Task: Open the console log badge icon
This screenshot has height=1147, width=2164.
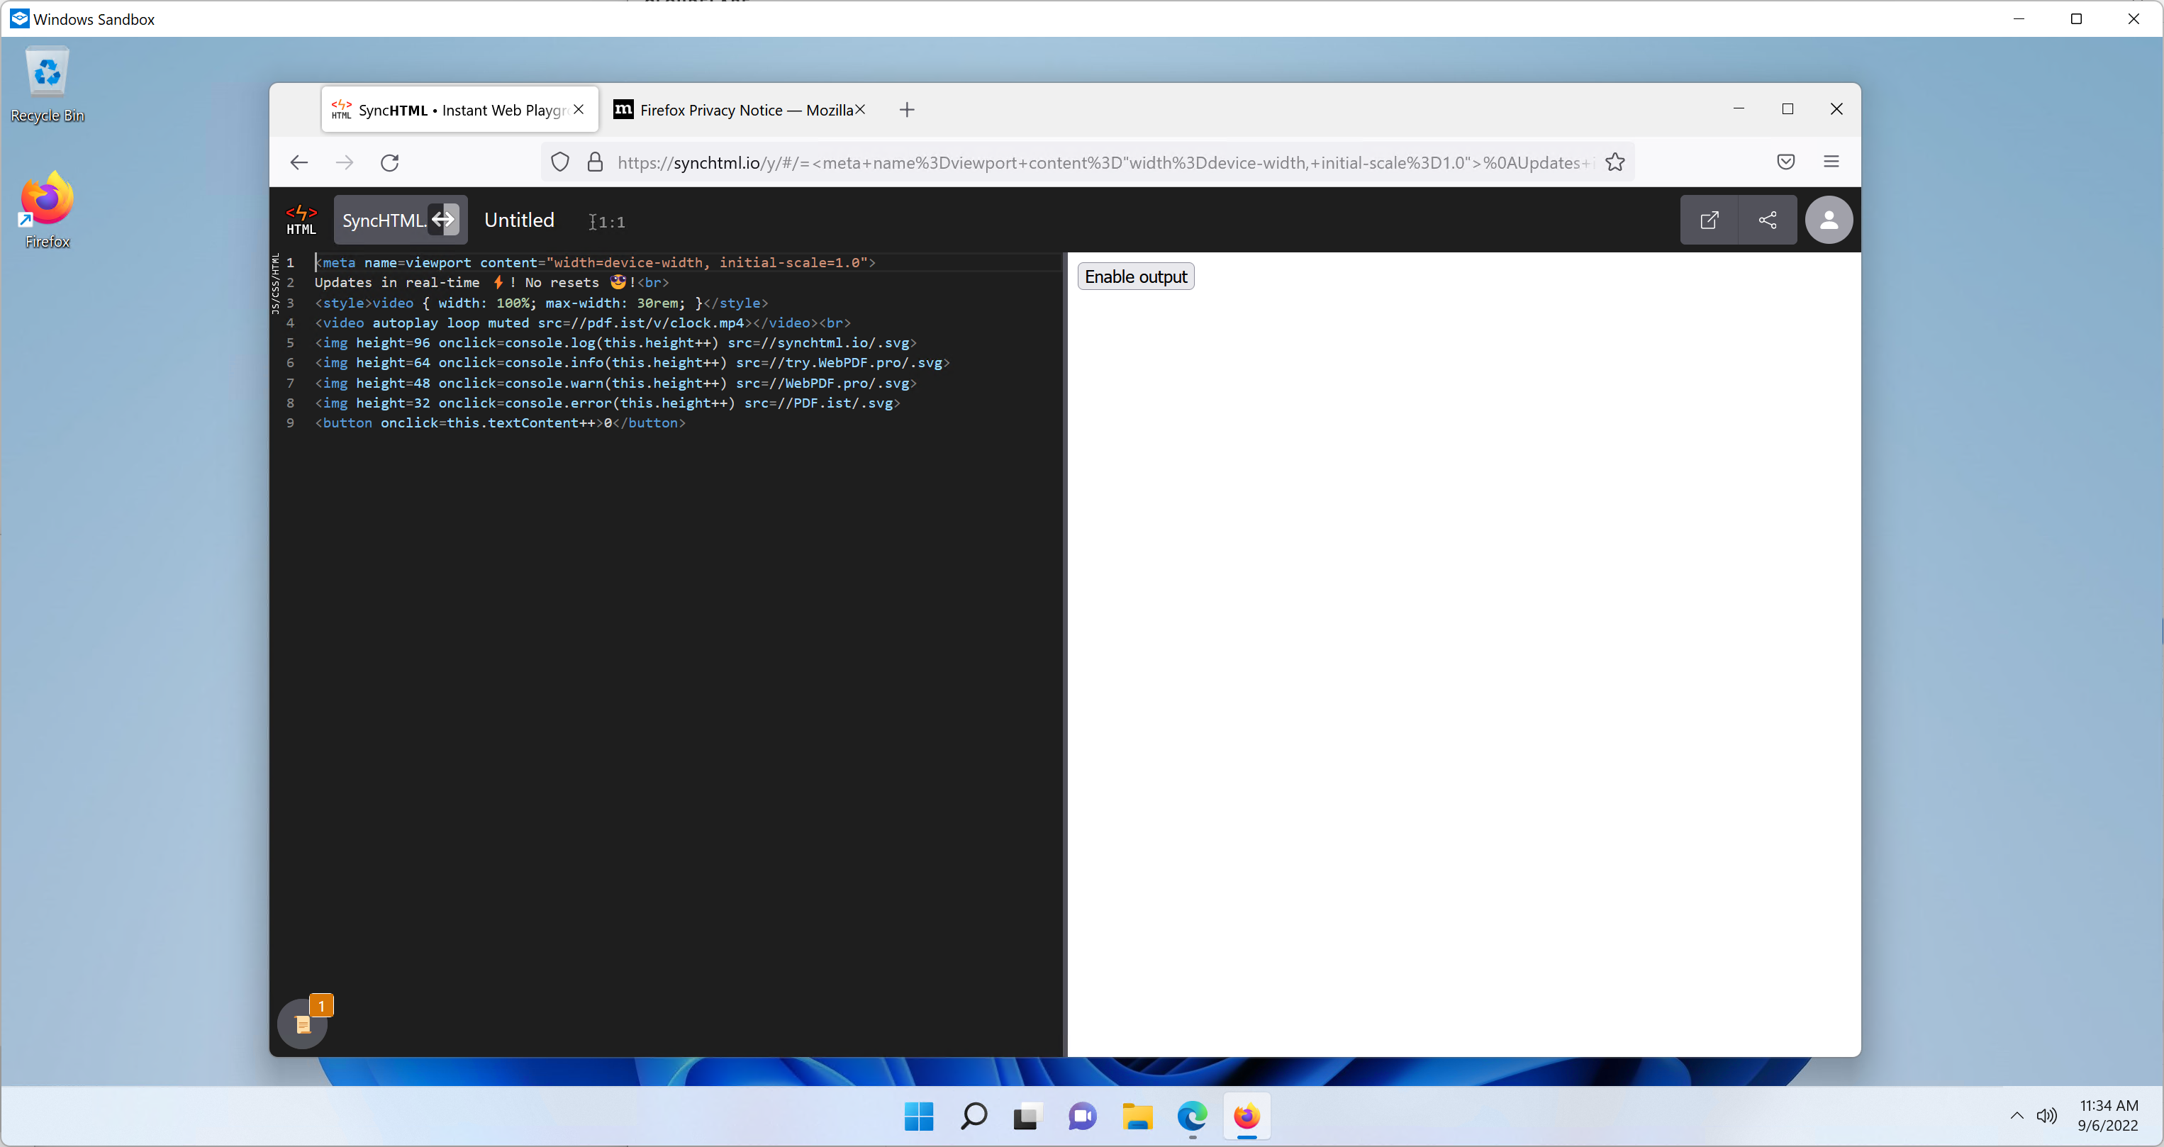Action: click(x=303, y=1023)
